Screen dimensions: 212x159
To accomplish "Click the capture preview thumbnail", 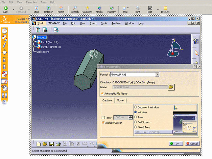I will tap(185, 124).
